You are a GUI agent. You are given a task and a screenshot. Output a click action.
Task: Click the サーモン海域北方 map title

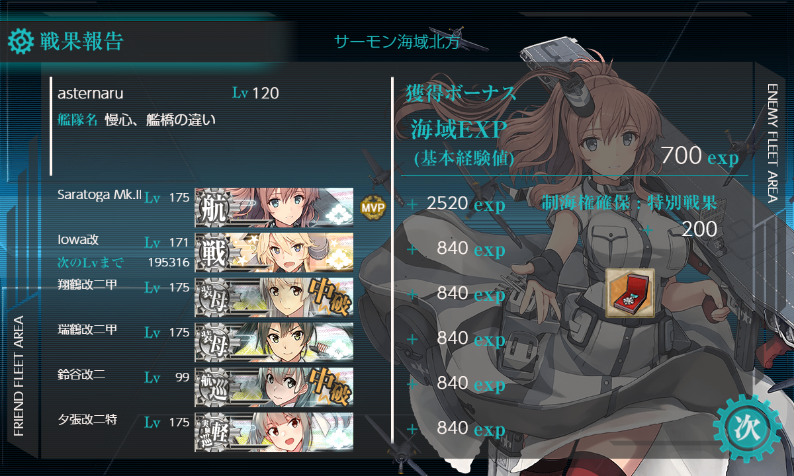pos(397,42)
